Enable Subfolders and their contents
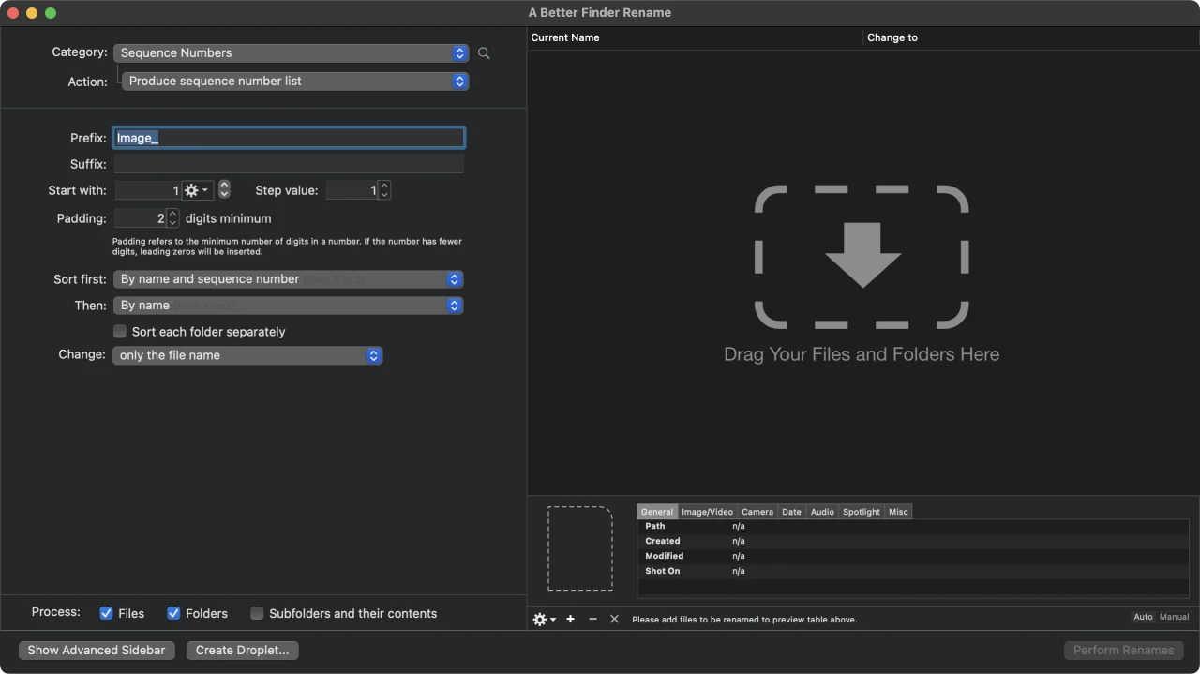Screen dimensions: 1200x674 (x=257, y=613)
